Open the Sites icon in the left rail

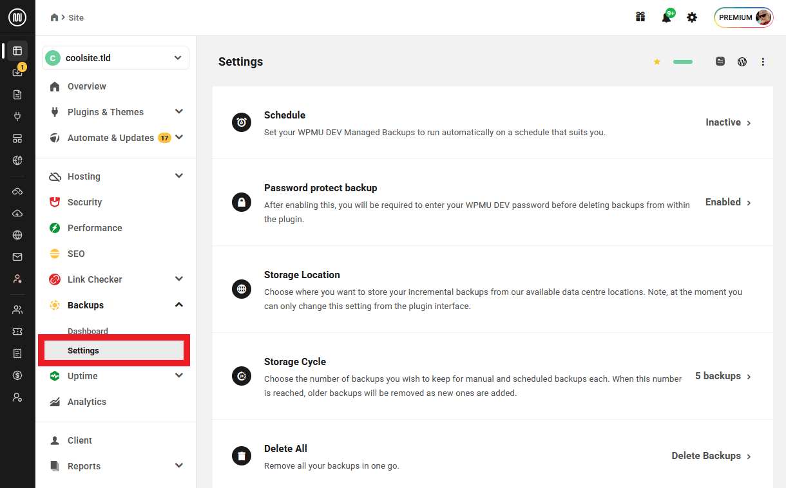click(x=17, y=50)
